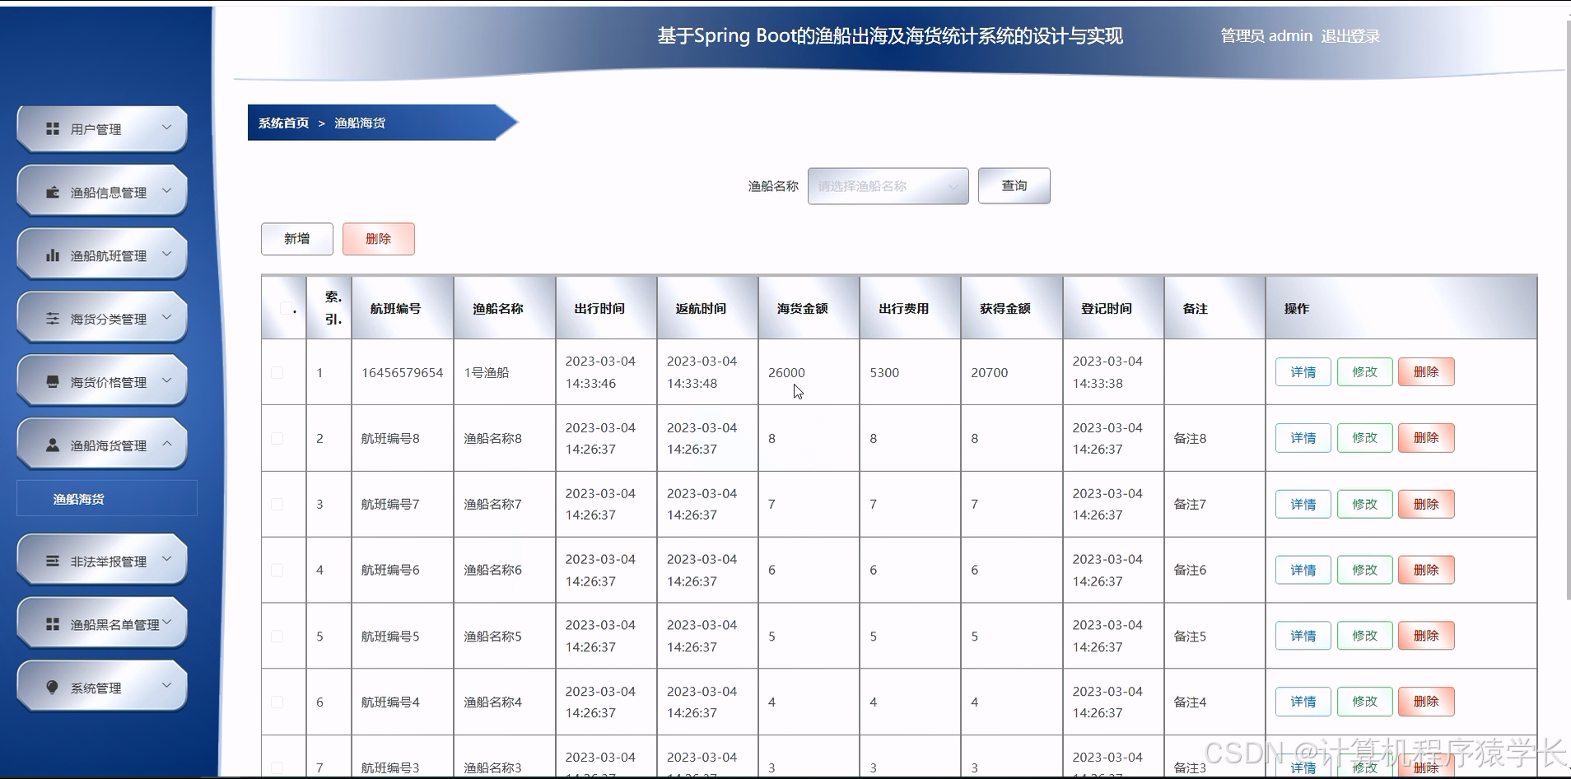
Task: Select the 用户管理 sidebar icon
Action: [x=53, y=128]
